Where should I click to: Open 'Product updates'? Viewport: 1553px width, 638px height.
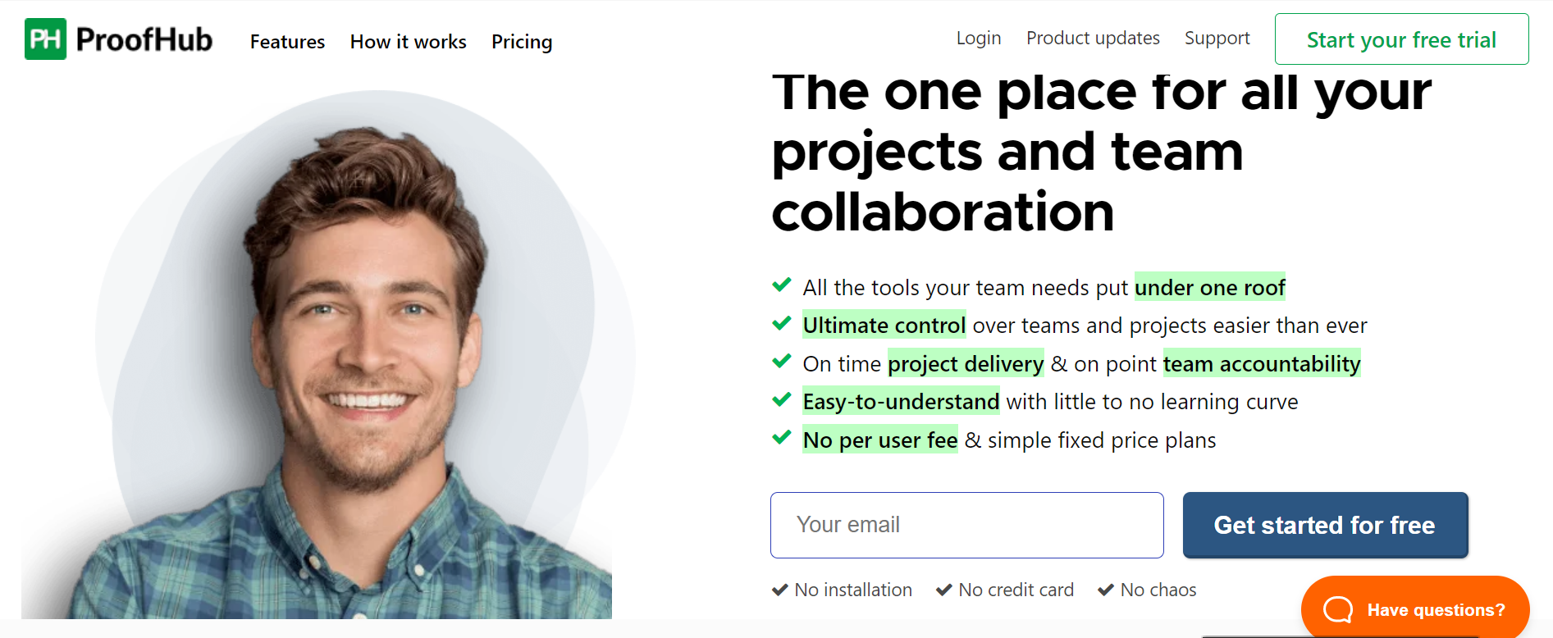click(1093, 38)
